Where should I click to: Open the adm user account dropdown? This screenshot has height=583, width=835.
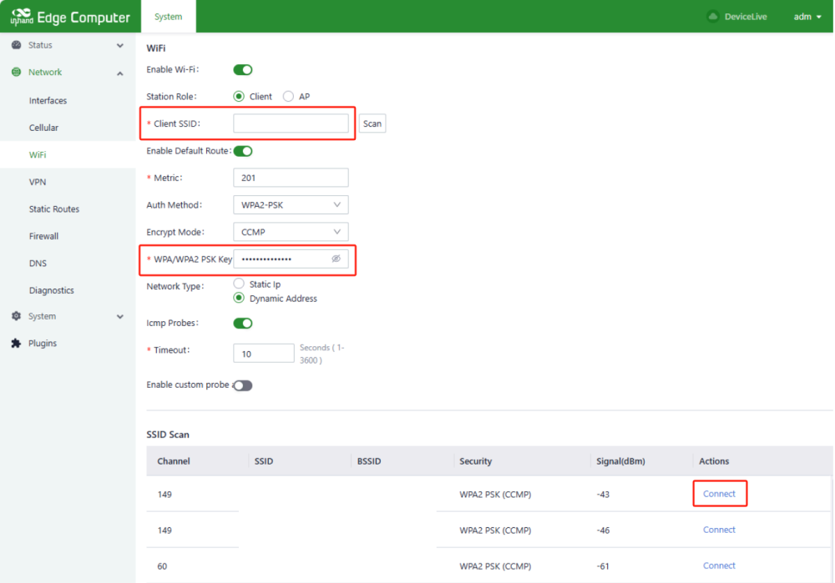pyautogui.click(x=807, y=17)
